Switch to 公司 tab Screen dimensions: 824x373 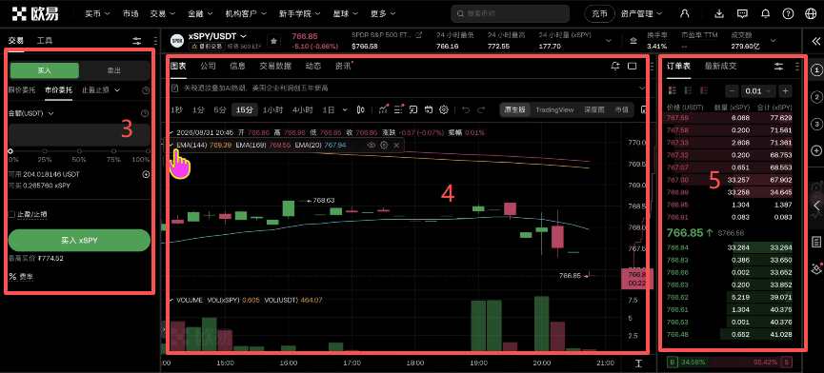pos(208,66)
